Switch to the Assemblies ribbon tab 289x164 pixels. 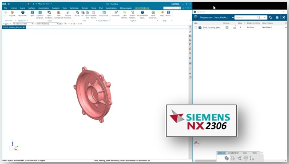pyautogui.click(x=44, y=8)
